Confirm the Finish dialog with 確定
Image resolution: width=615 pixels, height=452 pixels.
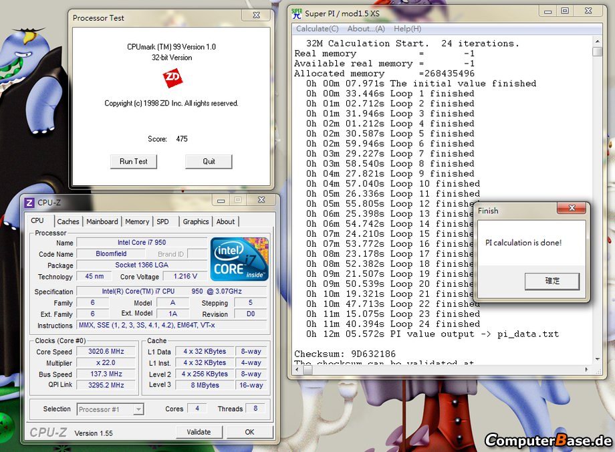pyautogui.click(x=551, y=281)
